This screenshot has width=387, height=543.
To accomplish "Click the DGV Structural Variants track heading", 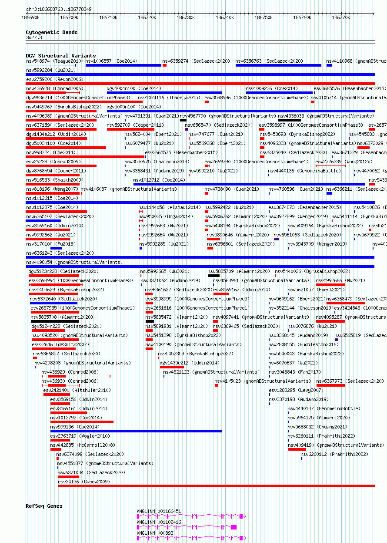I will [x=61, y=56].
